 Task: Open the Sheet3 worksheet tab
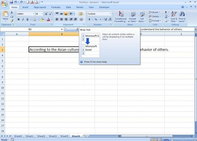(53, 136)
